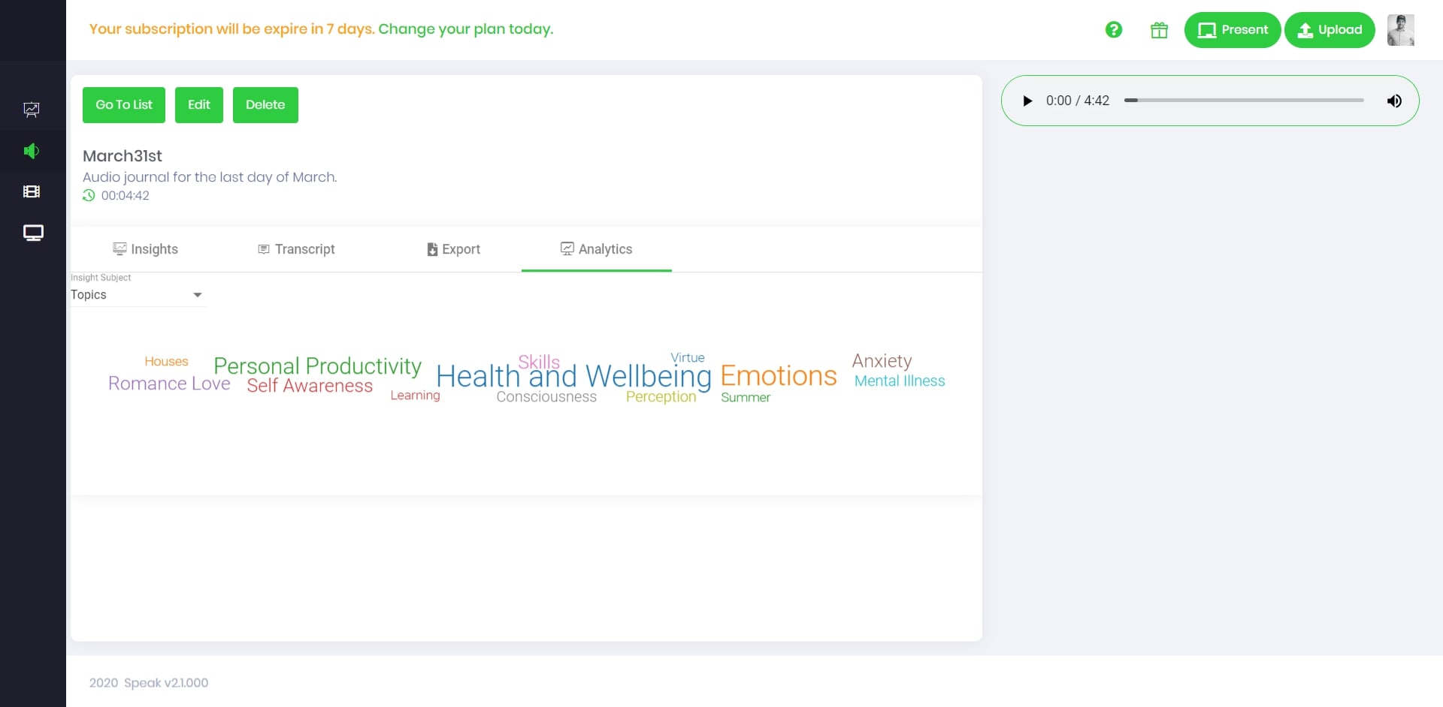Click the Change your plan today link

pyautogui.click(x=465, y=29)
